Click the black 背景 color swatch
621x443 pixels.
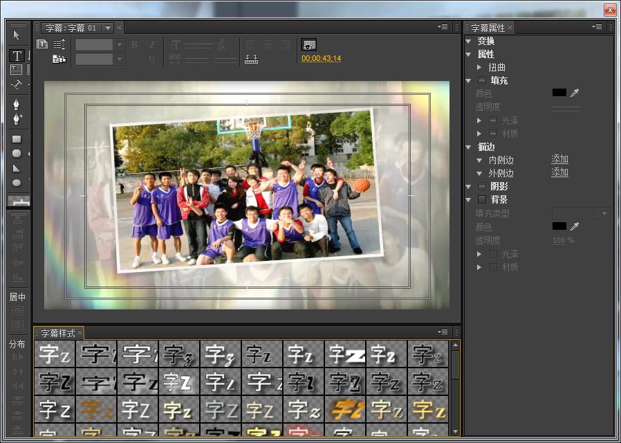559,226
